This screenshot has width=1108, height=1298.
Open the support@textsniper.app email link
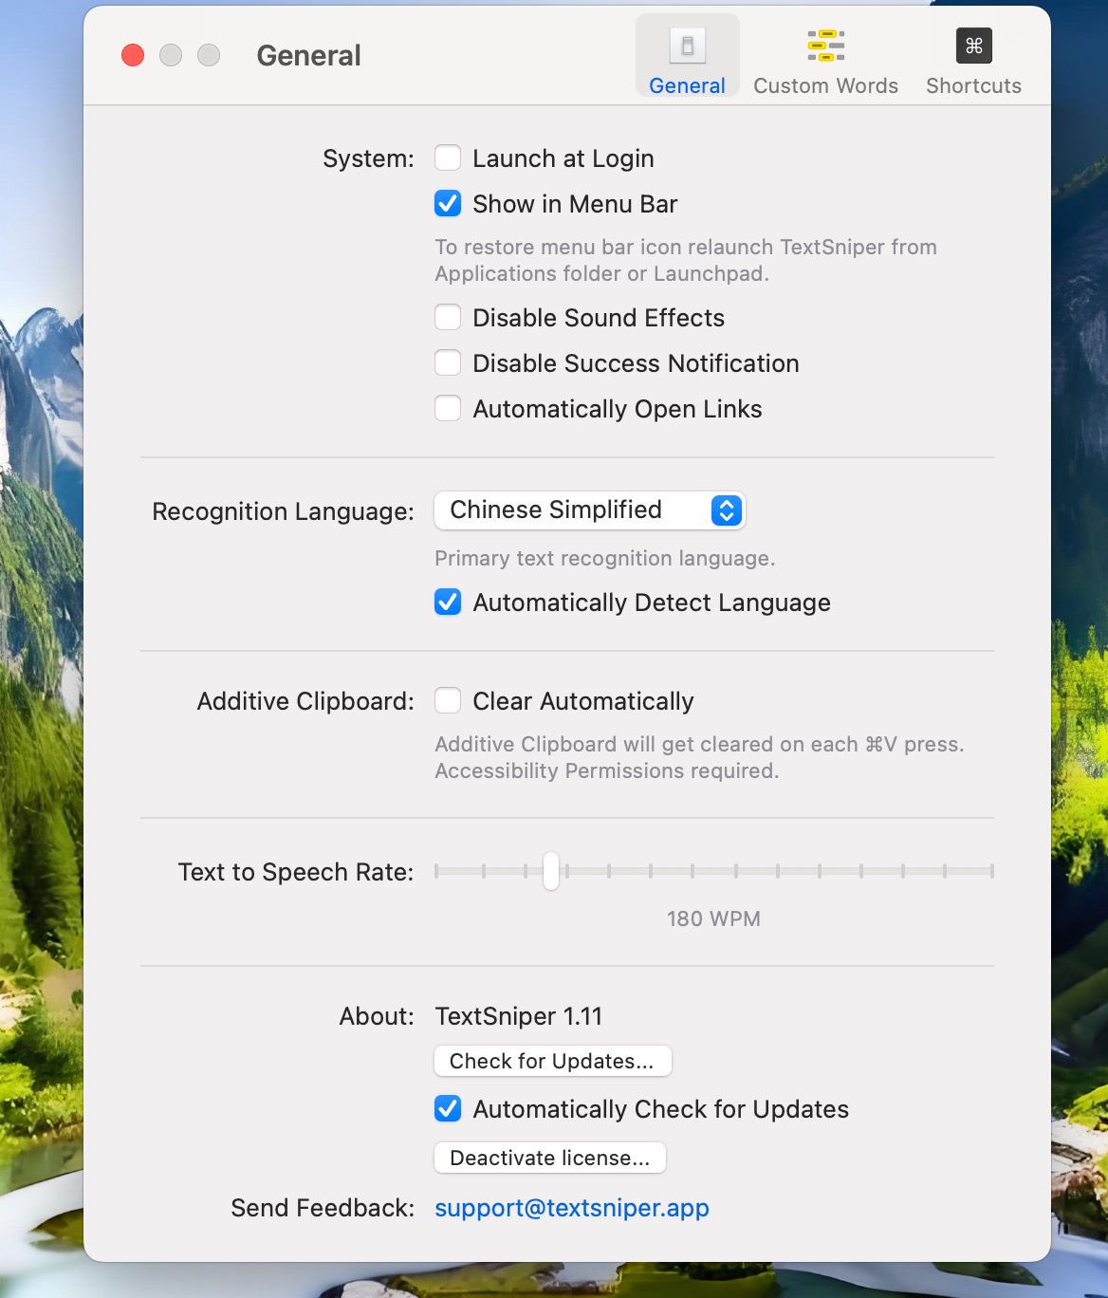(x=572, y=1208)
